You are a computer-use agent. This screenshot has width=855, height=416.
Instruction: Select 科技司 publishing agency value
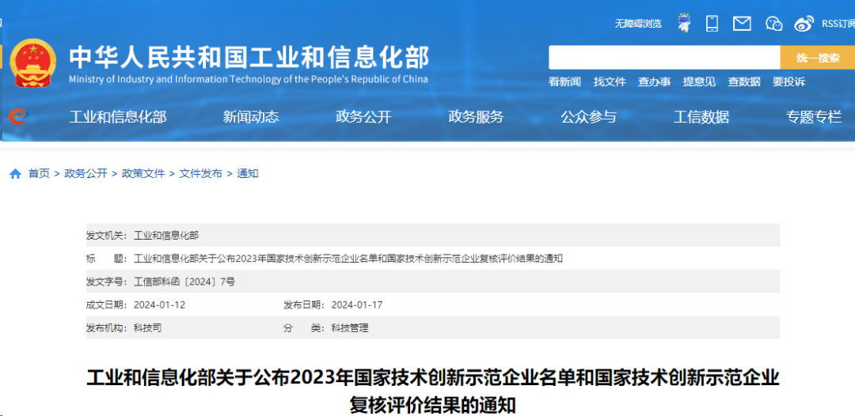(x=148, y=328)
